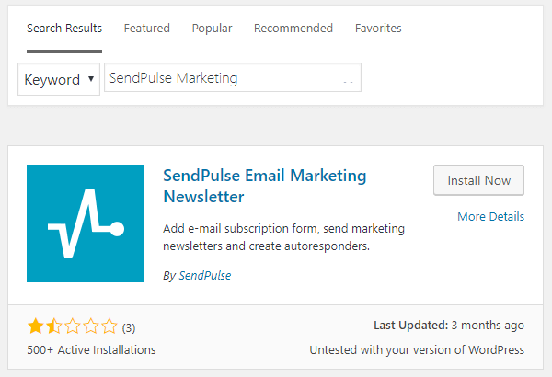Viewport: 552px width, 377px height.
Task: Open SendPulse Email Marketing Newsletter title link
Action: pos(265,186)
